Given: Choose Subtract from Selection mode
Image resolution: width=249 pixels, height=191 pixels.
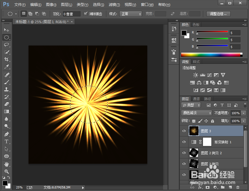Looking at the screenshot, I should coord(37,14).
